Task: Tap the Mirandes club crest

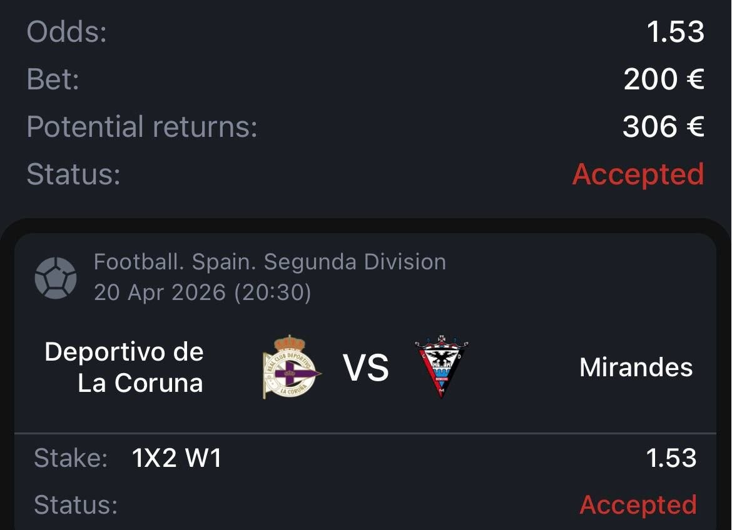Action: click(x=441, y=367)
